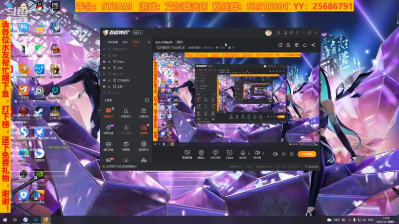This screenshot has width=399, height=224.
Task: Collapse the 工具箱 toolbox section
Action: (147, 101)
